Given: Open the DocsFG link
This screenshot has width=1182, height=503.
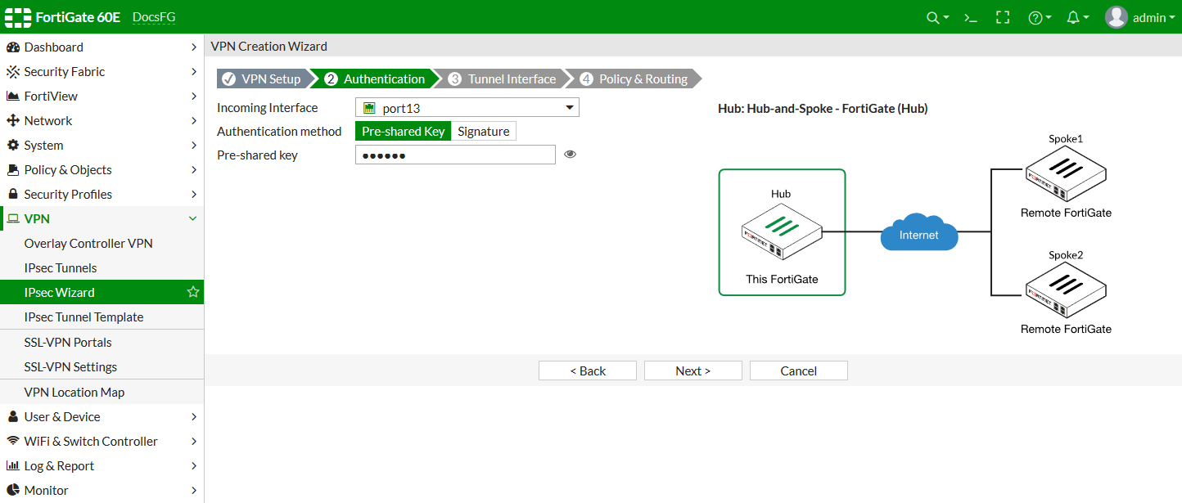Looking at the screenshot, I should [x=154, y=16].
